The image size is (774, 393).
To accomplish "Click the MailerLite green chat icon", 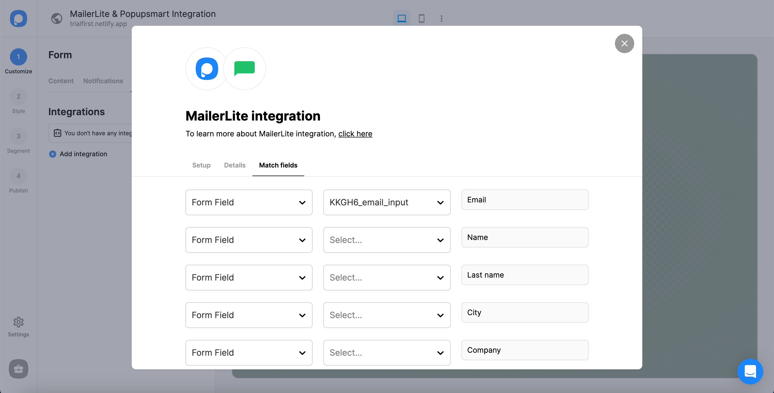I will pos(244,69).
